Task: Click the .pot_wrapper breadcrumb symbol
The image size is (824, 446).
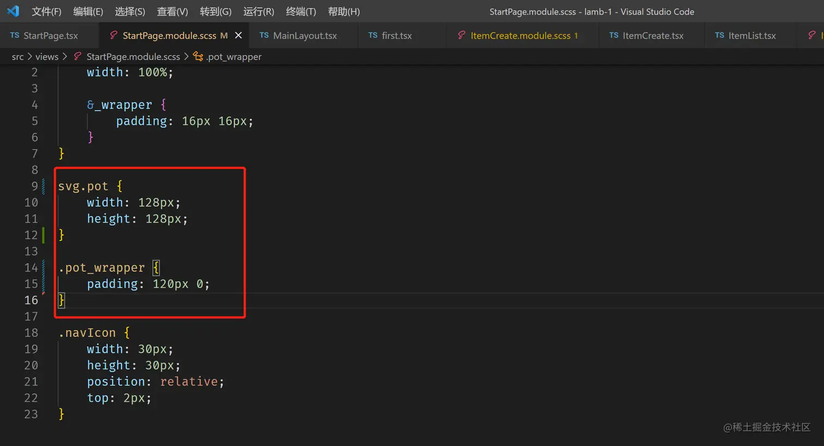Action: pyautogui.click(x=234, y=57)
